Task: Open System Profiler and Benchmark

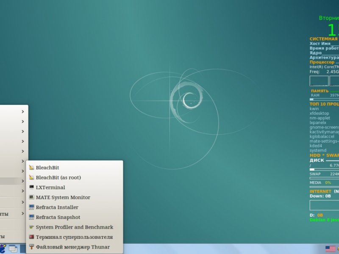Action: click(75, 227)
